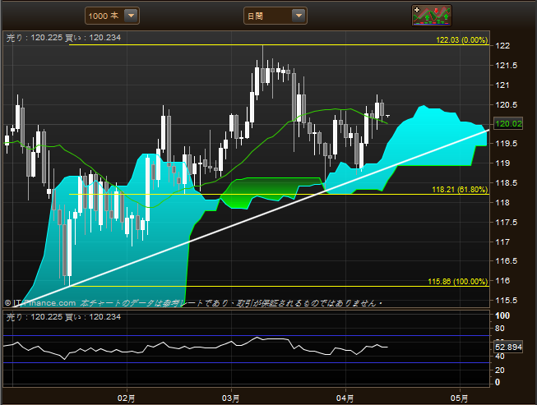The image size is (537, 405).
Task: Click the green Ichimoku cloud in March
Action: (x=261, y=188)
